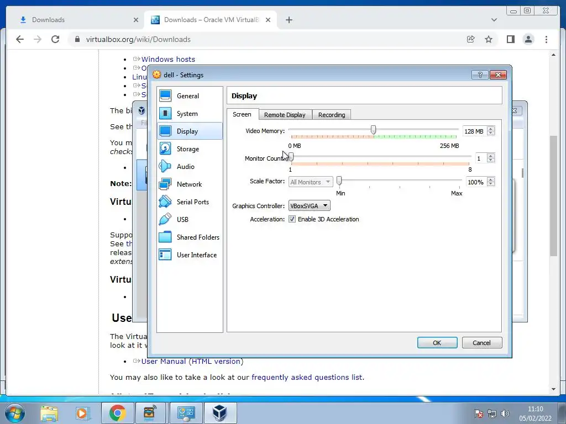The width and height of the screenshot is (566, 424).
Task: Go back in Chrome browser
Action: click(20, 39)
